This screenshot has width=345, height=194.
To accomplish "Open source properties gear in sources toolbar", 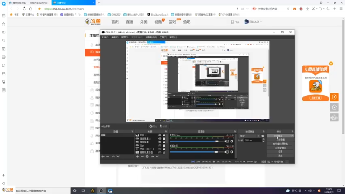I will [x=147, y=157].
